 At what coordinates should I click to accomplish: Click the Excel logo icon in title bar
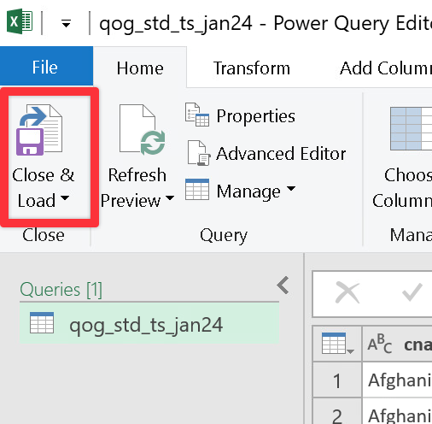pos(20,21)
